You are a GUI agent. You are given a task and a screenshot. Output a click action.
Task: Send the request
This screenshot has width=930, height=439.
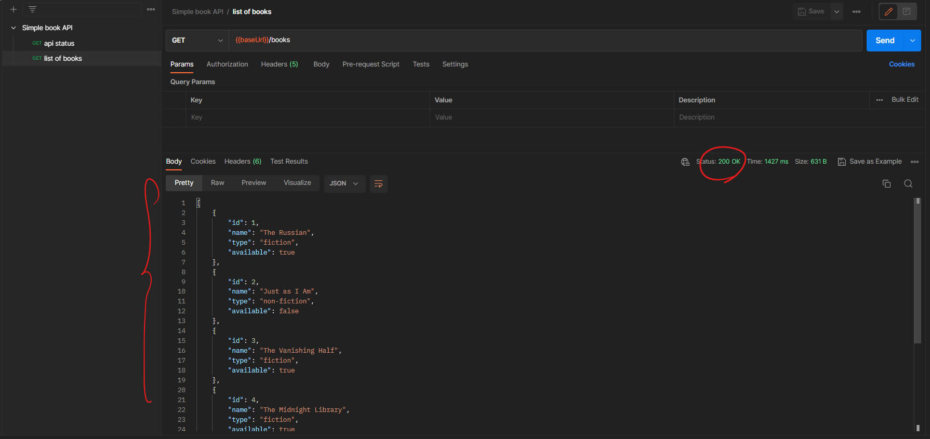click(x=885, y=41)
